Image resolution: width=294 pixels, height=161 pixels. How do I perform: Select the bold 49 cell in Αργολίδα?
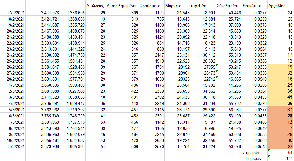(280, 98)
